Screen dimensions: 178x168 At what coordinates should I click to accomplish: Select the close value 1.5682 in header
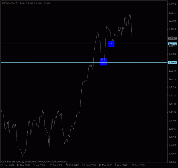click(47, 3)
